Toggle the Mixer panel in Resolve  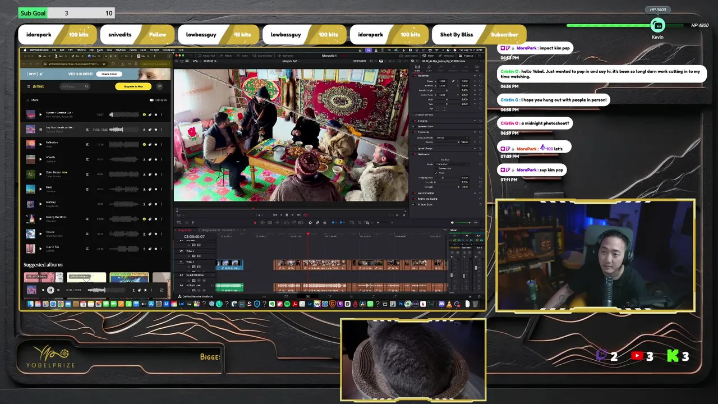pyautogui.click(x=427, y=56)
